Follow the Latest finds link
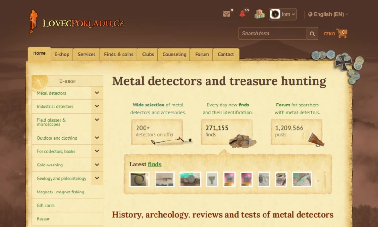Image resolution: width=378 pixels, height=227 pixels. click(x=155, y=164)
